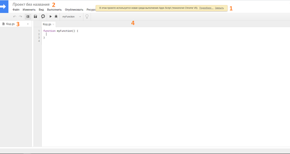The width and height of the screenshot is (290, 154).
Task: Open the Файл menu
Action: click(x=16, y=9)
